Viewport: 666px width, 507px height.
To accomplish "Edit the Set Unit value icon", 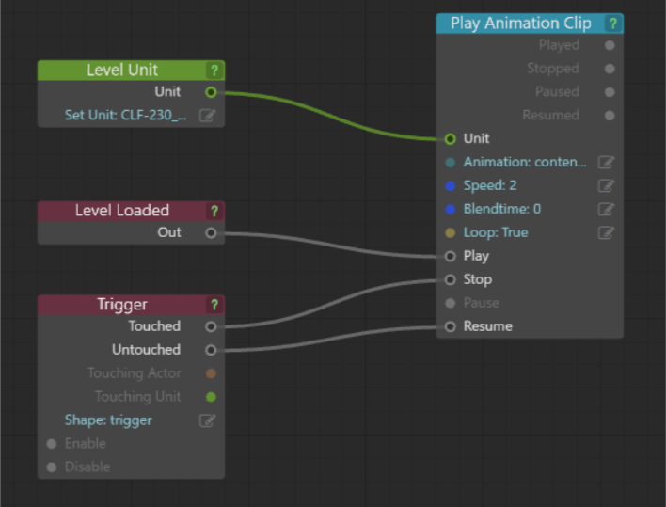I will 207,116.
